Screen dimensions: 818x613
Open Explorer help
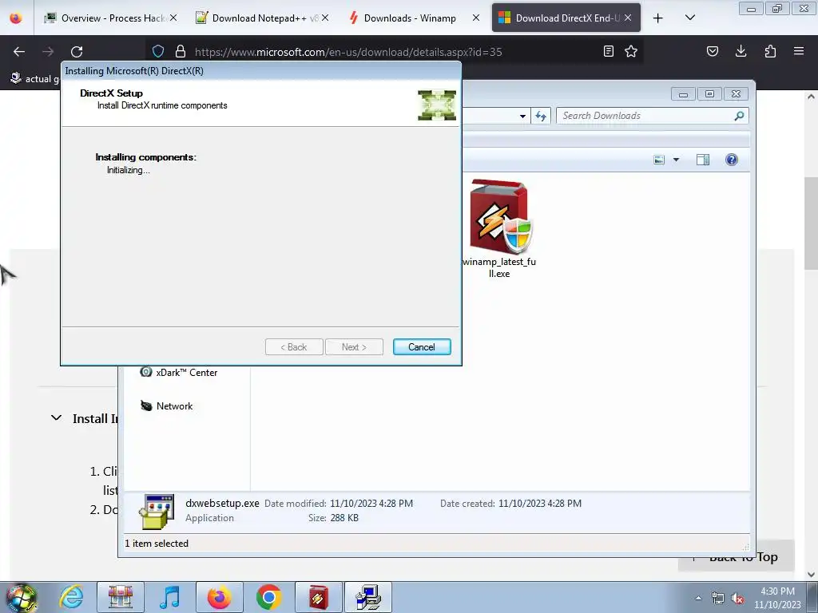tap(732, 160)
